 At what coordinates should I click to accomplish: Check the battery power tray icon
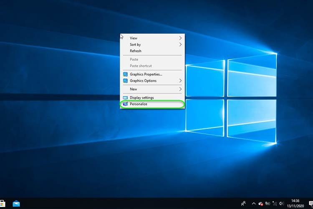point(268,204)
